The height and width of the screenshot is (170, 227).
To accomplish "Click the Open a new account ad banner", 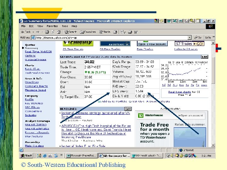I will click(x=152, y=44).
